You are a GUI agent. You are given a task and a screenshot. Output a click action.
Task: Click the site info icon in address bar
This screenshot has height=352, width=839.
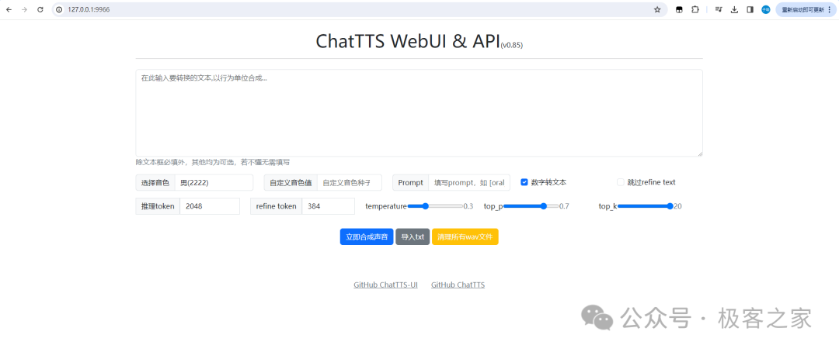59,9
